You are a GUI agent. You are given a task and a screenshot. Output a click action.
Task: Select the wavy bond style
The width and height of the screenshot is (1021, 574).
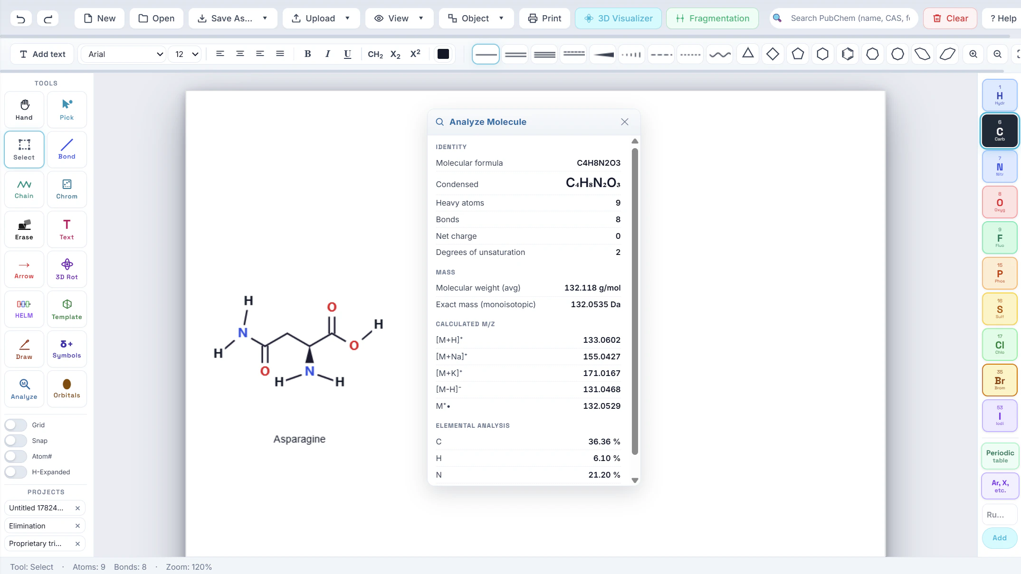(720, 54)
